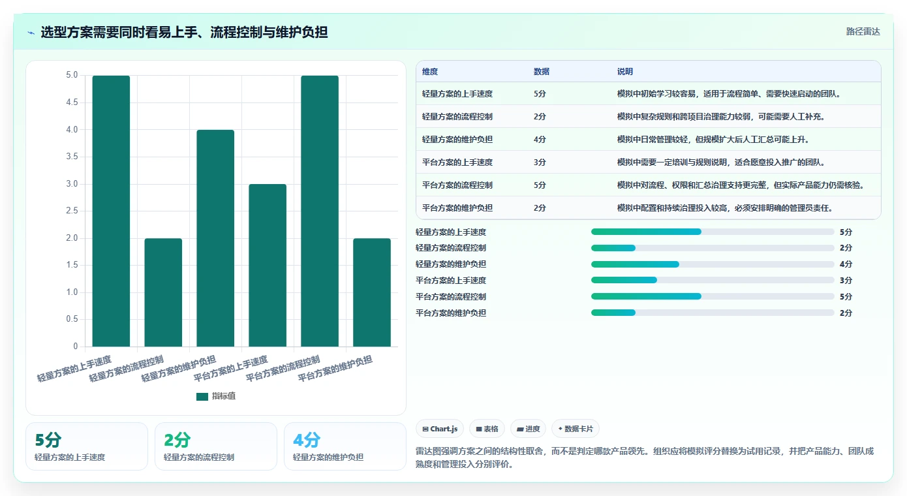Click the 4分 score cell in the table
This screenshot has width=907, height=496.
click(x=540, y=140)
